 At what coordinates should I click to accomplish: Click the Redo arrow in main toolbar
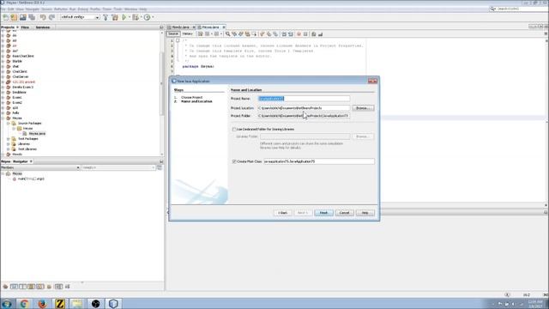51,17
